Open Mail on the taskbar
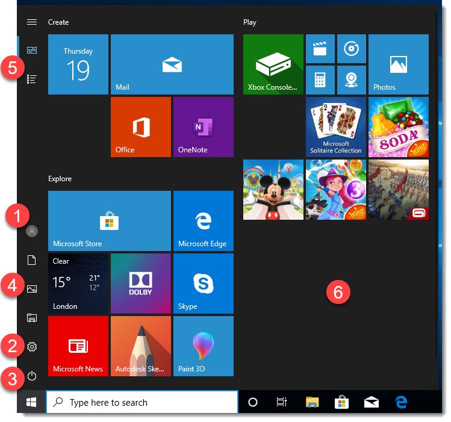The image size is (451, 422). (372, 402)
